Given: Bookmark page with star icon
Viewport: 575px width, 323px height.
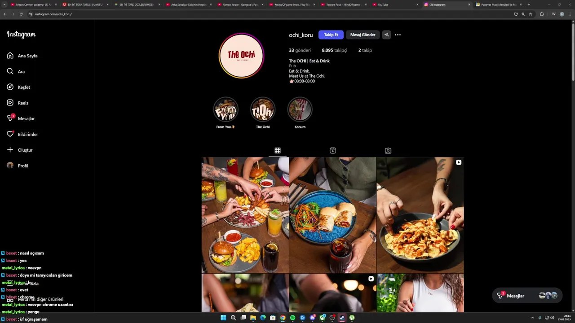Looking at the screenshot, I should [x=531, y=14].
